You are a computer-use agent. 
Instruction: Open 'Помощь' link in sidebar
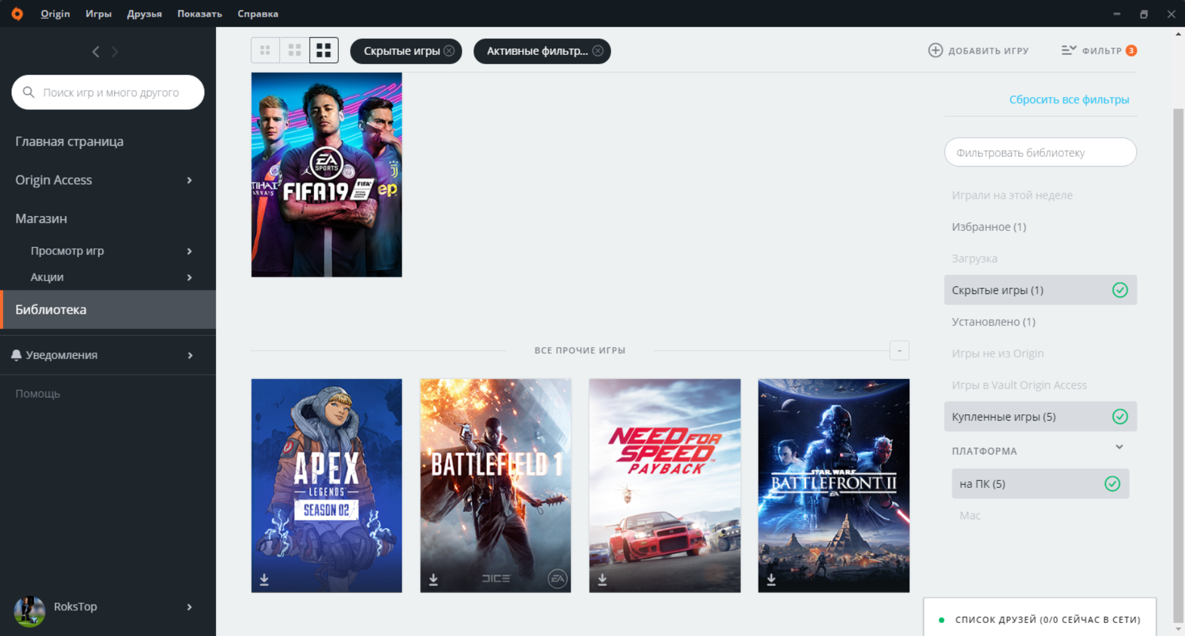(x=38, y=394)
